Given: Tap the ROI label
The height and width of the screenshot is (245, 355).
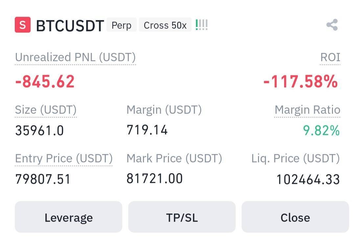Looking at the screenshot, I should click(330, 57).
